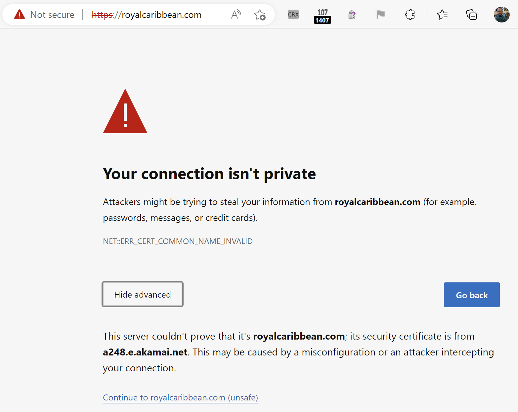Click the 'Your connection isn't private' heading

coord(209,174)
